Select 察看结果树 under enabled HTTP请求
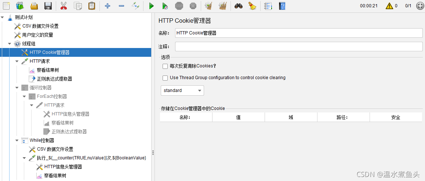425x181 pixels. tap(48, 70)
